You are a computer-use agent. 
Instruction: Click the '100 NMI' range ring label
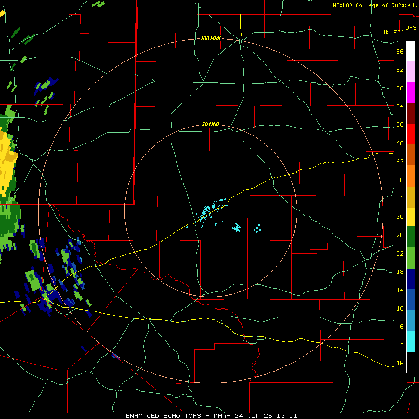click(210, 39)
